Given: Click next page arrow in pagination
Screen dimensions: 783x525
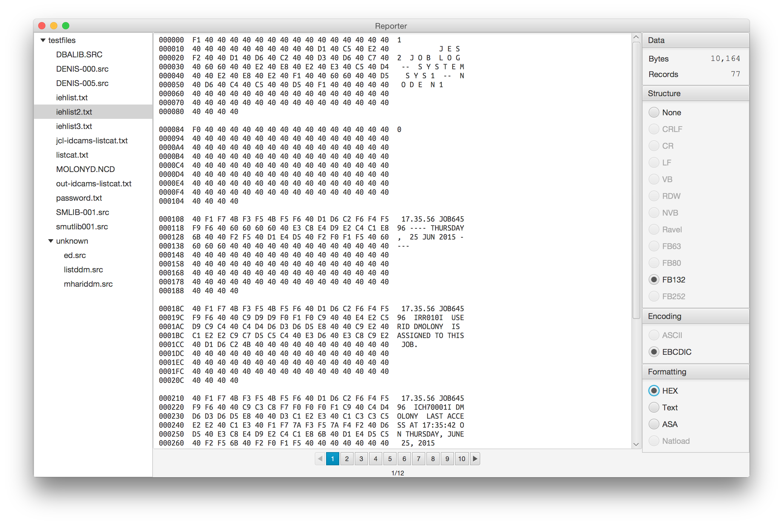Looking at the screenshot, I should [475, 459].
